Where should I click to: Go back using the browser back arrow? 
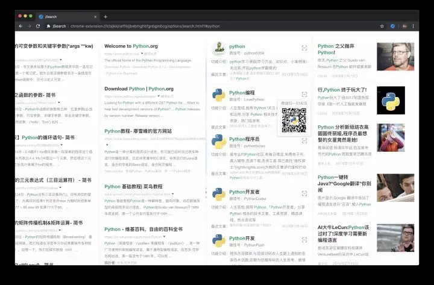click(20, 26)
